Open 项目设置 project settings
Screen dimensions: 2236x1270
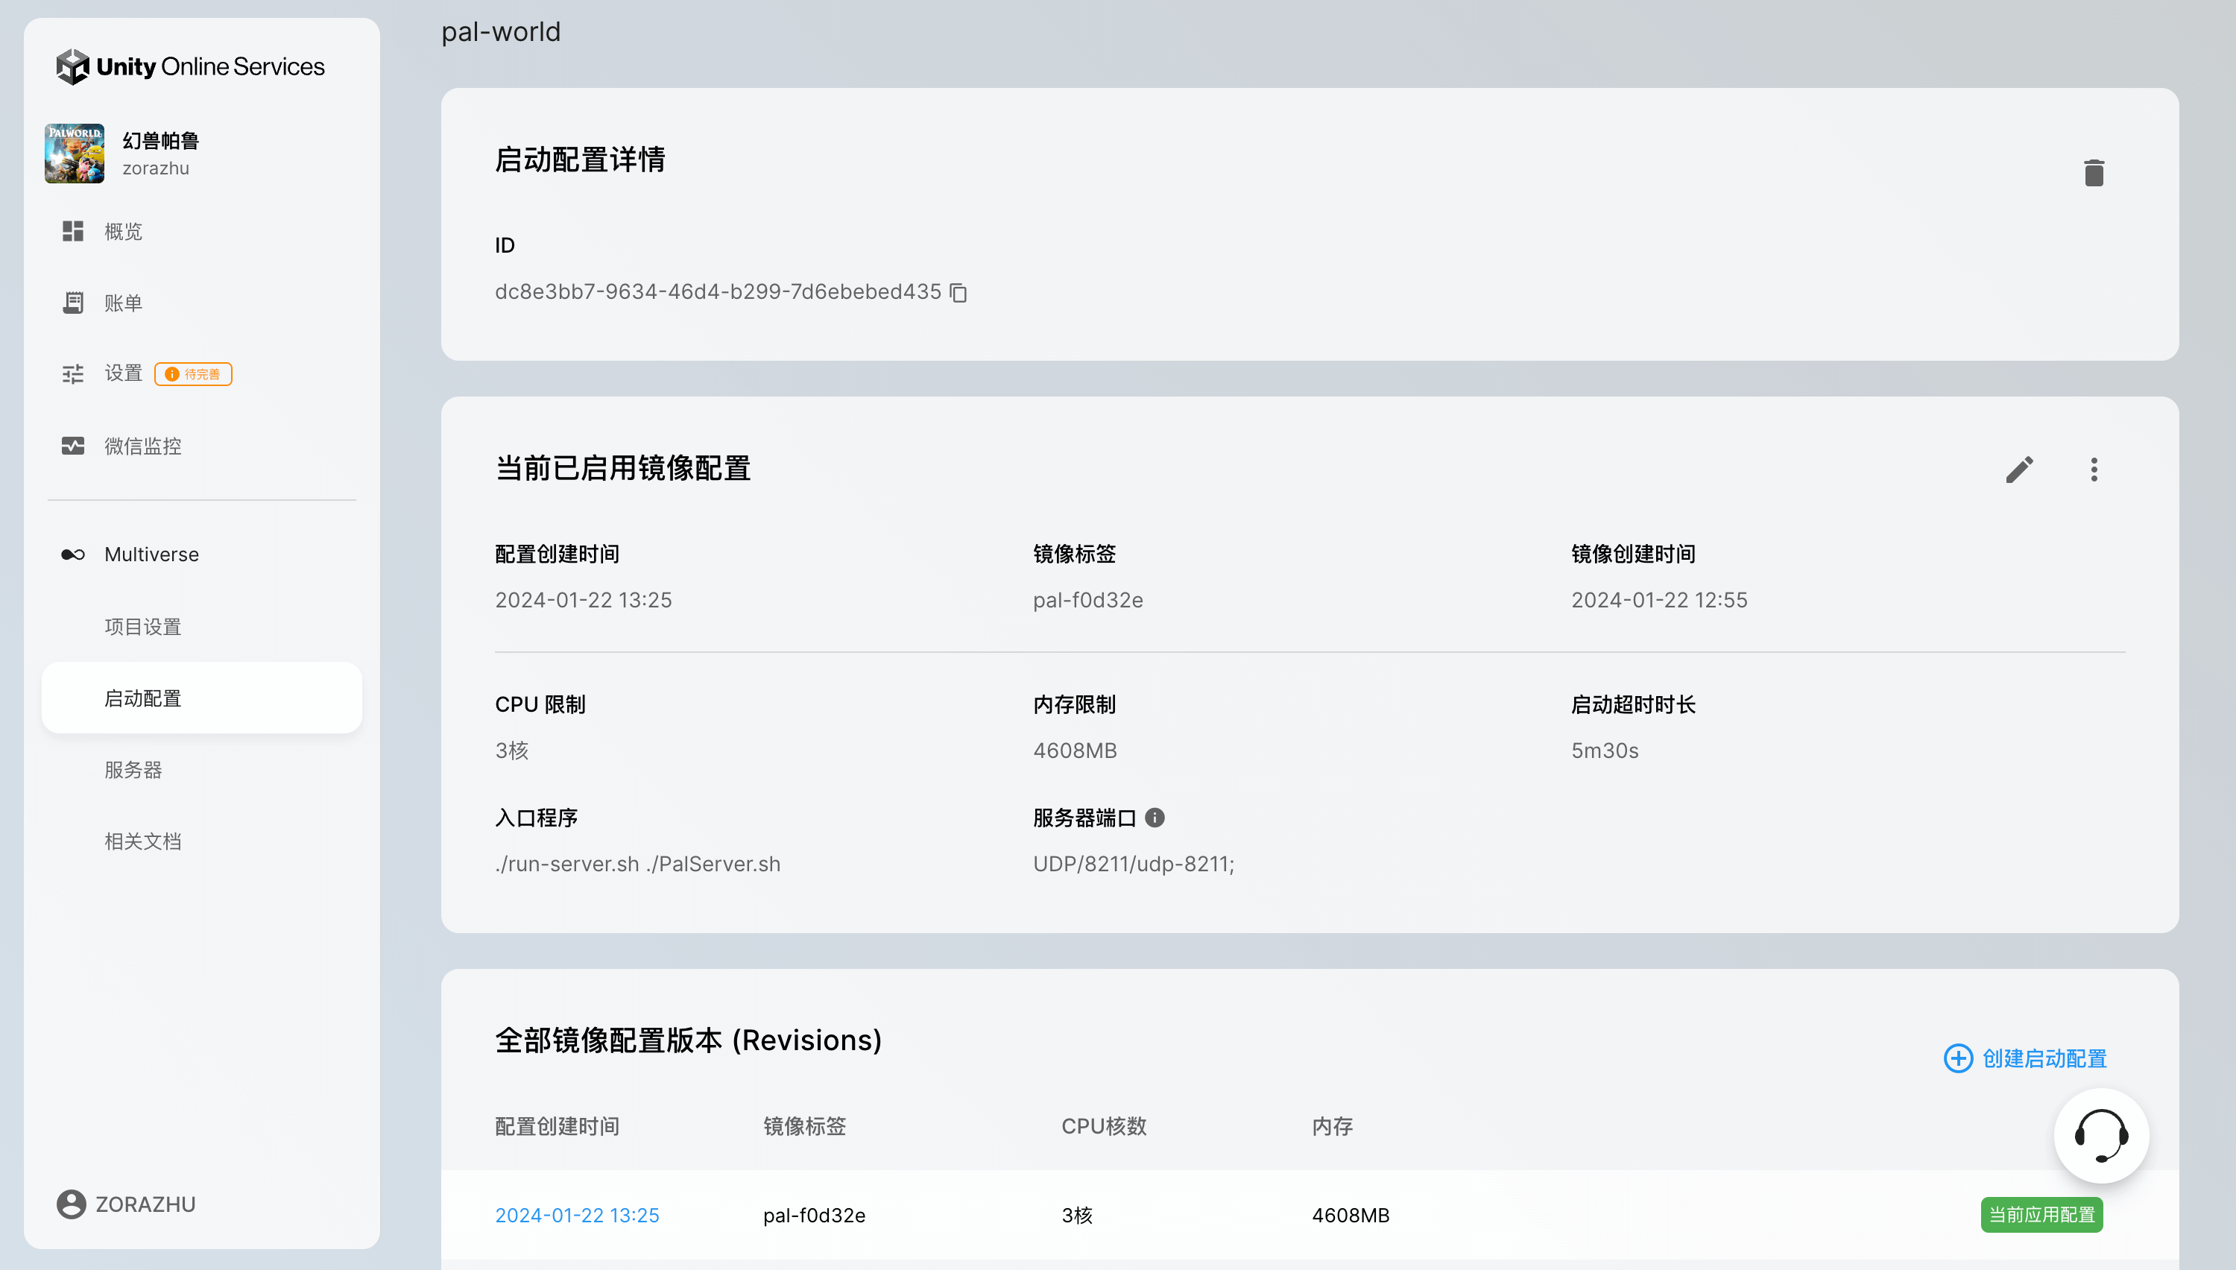[x=143, y=626]
